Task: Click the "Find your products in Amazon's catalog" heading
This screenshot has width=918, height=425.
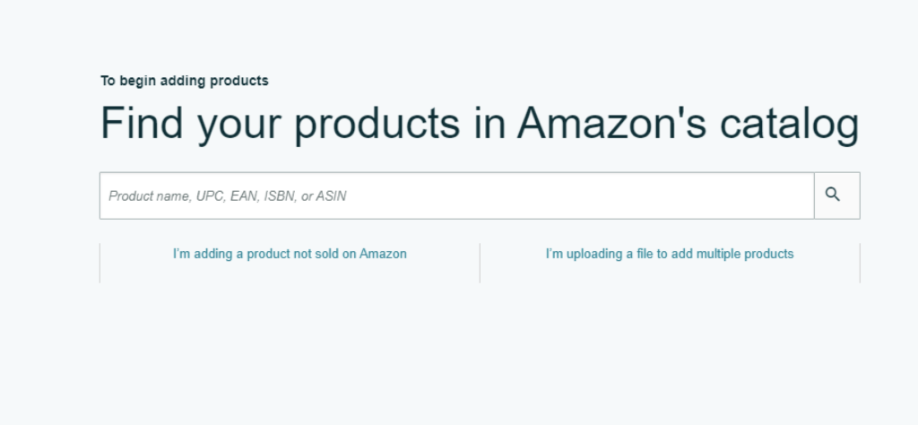Action: click(x=480, y=124)
